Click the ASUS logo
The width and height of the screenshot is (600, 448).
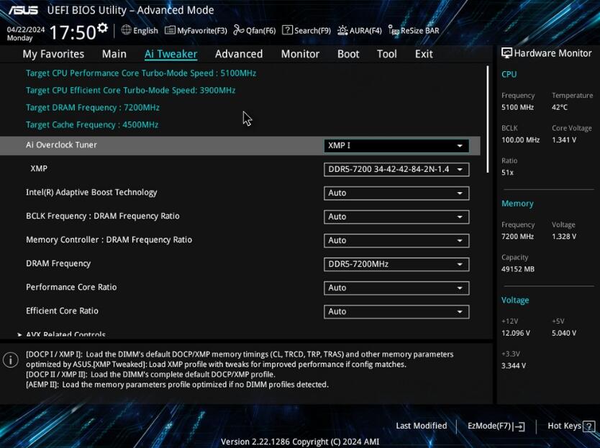coord(26,10)
